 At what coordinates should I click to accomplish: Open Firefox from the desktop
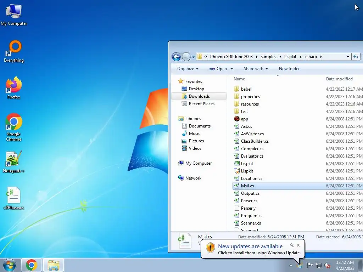click(14, 88)
